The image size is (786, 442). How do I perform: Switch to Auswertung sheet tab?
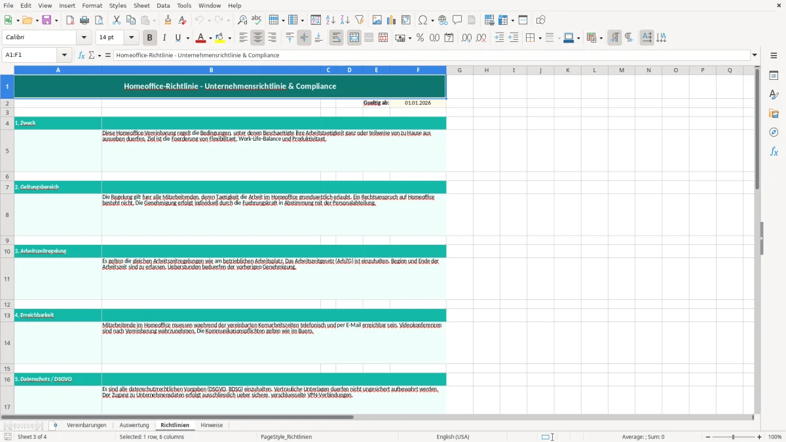point(134,426)
